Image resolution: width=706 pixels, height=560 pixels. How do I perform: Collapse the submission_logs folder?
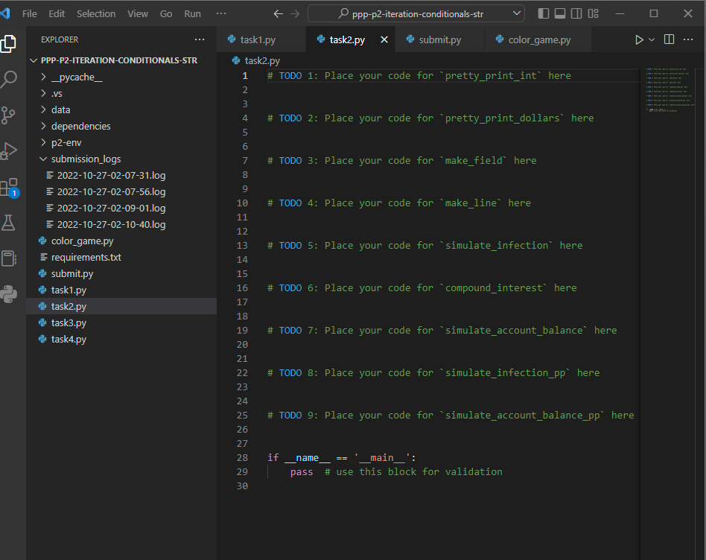tap(85, 159)
